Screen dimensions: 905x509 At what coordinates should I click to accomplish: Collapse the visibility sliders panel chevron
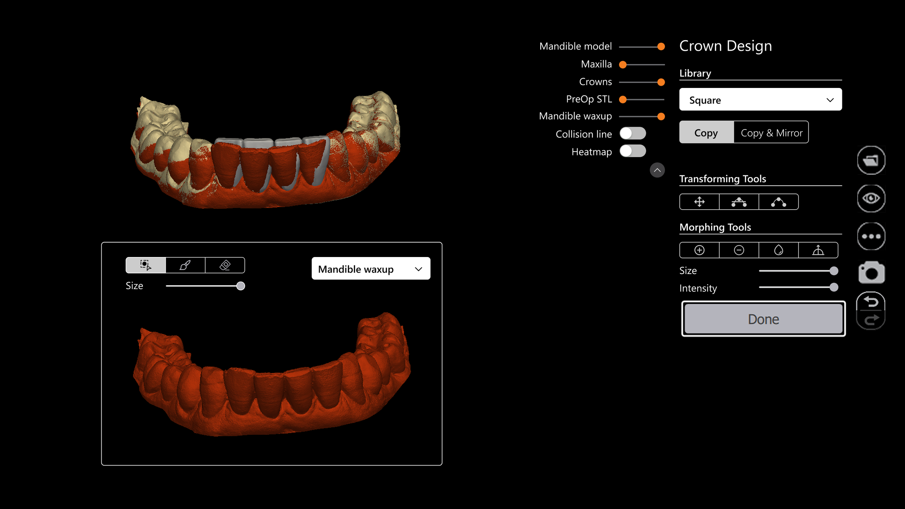tap(657, 170)
